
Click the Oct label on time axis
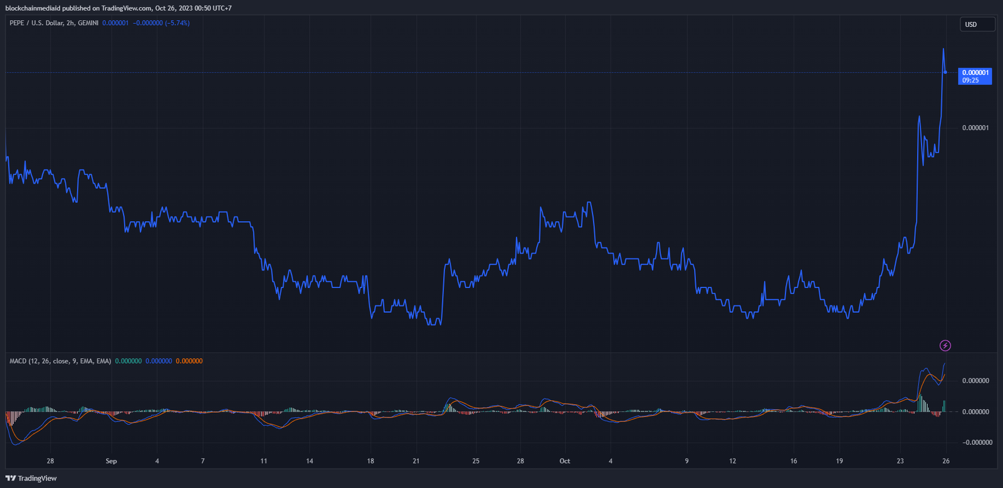click(565, 461)
